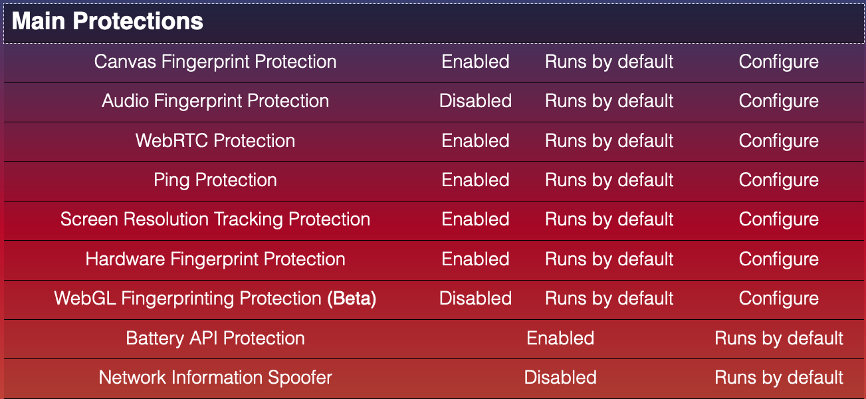
Task: Disable Screen Resolution Tracking Protection
Action: click(x=475, y=219)
